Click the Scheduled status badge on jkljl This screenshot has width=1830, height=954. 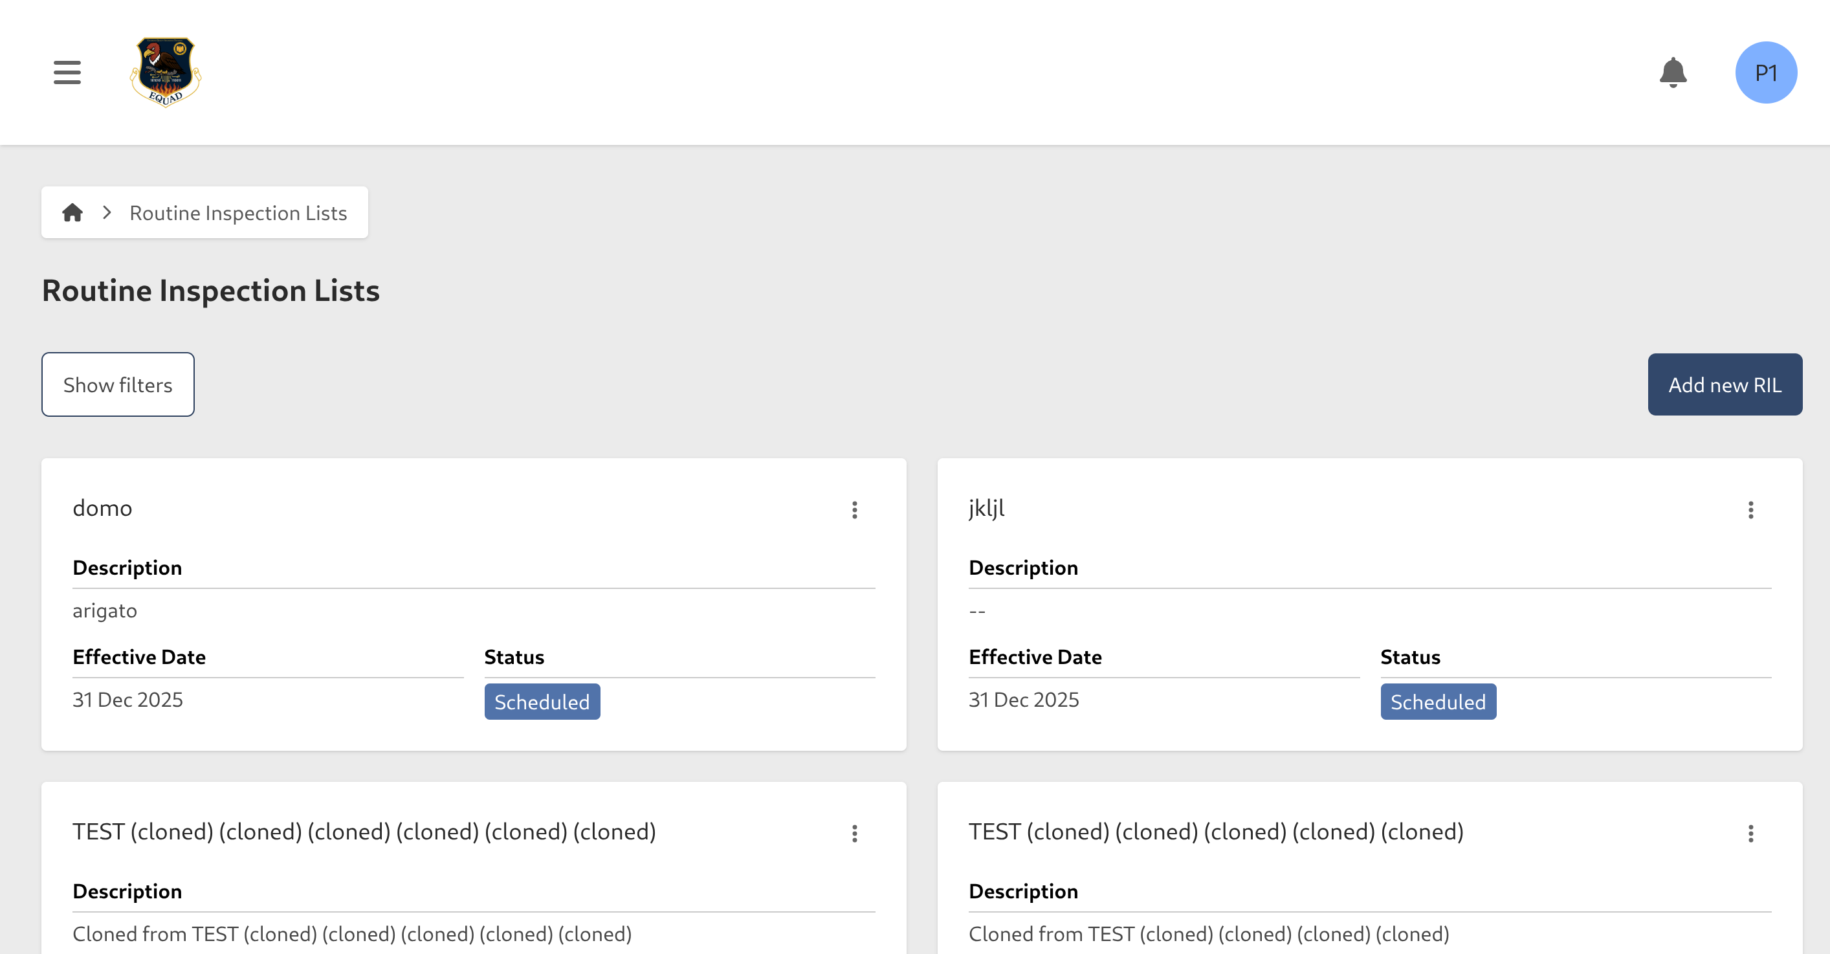(x=1437, y=702)
